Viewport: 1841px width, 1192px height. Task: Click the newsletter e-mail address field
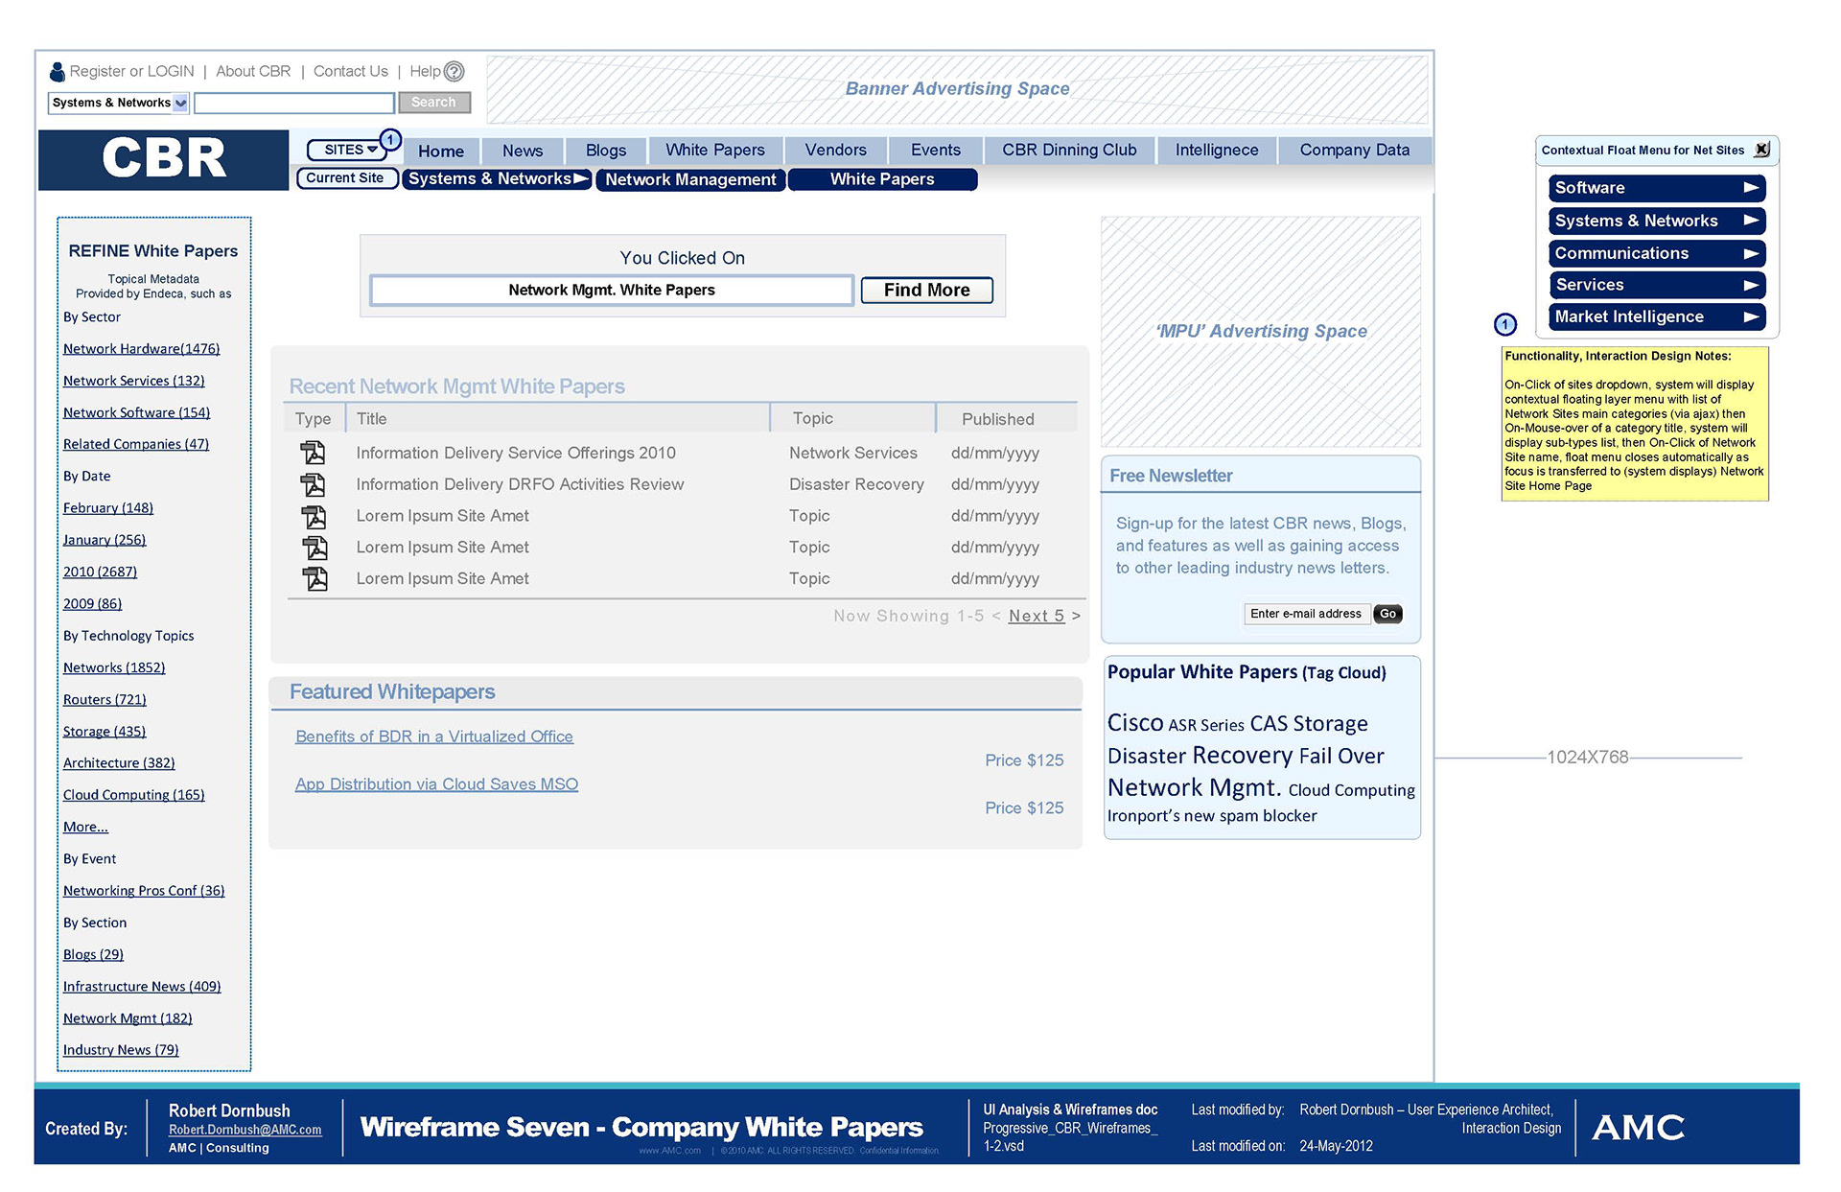(x=1306, y=614)
